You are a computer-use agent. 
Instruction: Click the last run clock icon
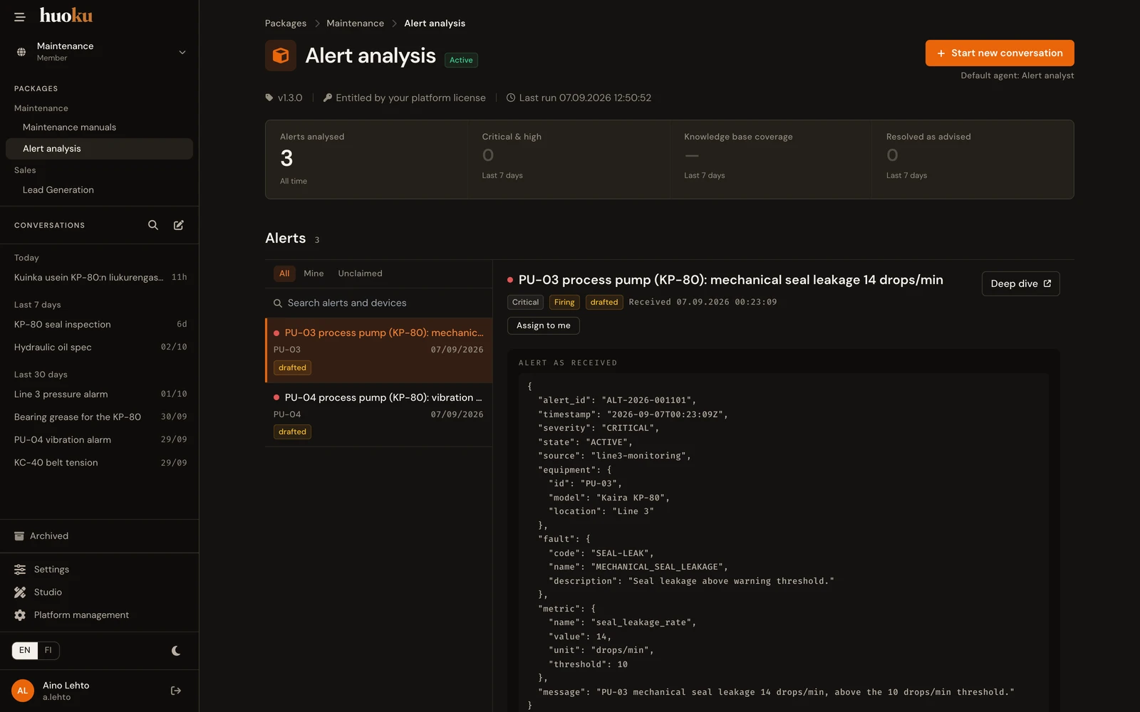point(511,98)
